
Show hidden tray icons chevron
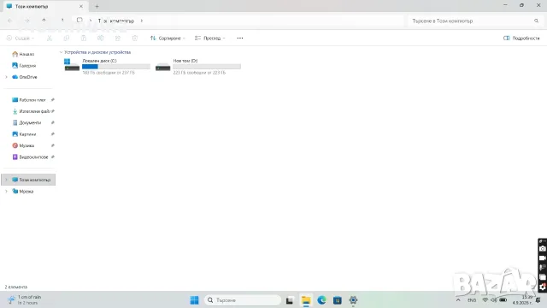tap(458, 300)
